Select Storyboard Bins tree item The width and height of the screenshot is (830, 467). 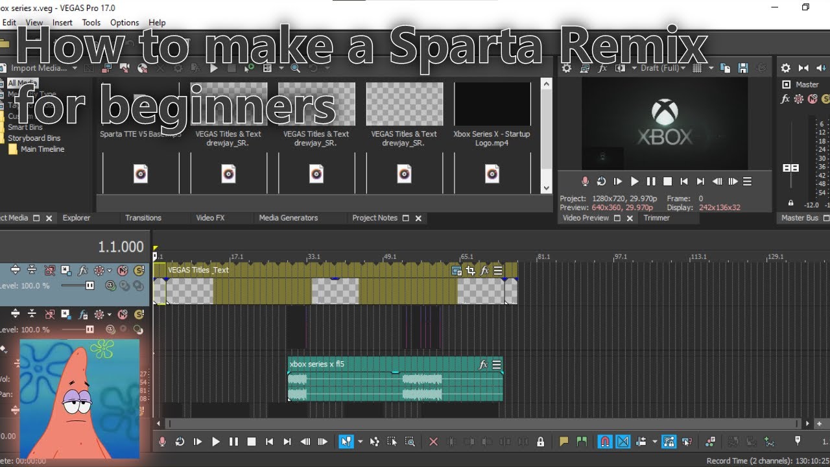[34, 138]
